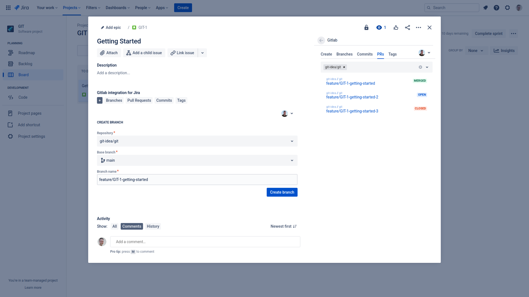529x297 pixels.
Task: Close the issue dialog
Action: click(429, 27)
